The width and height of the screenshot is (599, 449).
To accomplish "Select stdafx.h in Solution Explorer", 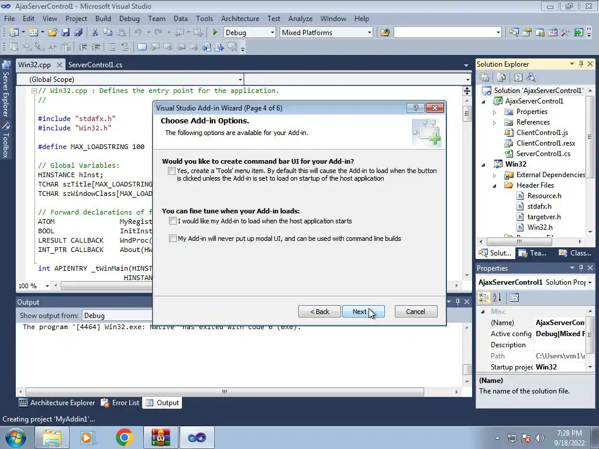I will pos(539,206).
